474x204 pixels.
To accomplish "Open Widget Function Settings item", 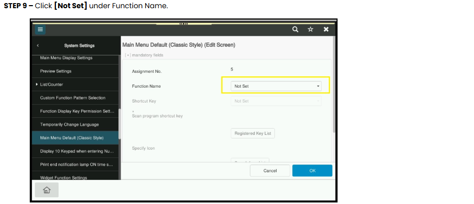I will (75, 177).
